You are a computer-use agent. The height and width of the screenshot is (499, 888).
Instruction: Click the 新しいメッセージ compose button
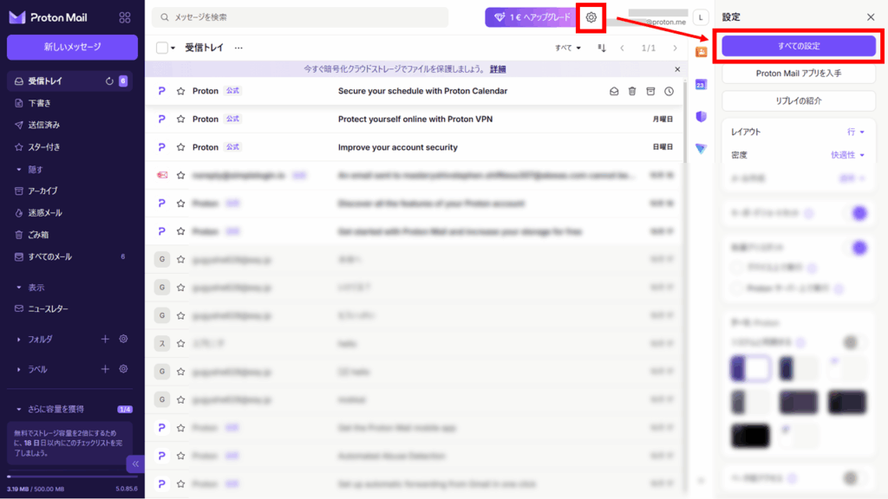(72, 47)
